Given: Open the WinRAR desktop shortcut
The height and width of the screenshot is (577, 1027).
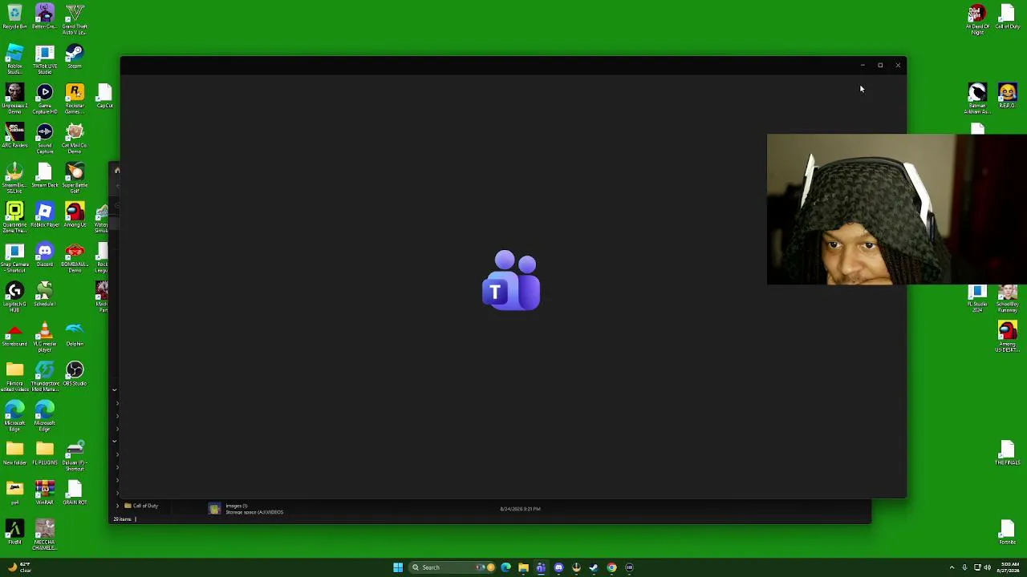Looking at the screenshot, I should click(45, 492).
